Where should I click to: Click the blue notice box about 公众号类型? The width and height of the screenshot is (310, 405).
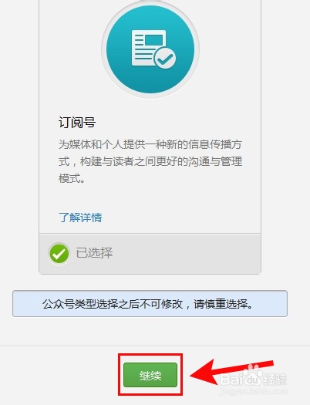pos(150,303)
